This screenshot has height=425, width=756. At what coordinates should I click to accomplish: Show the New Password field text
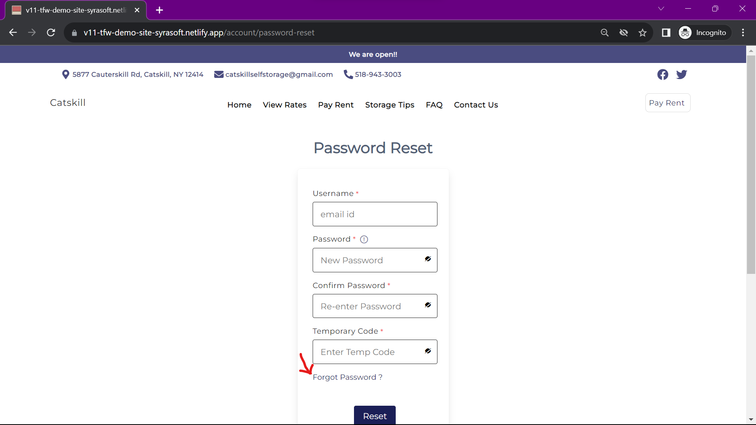point(428,259)
